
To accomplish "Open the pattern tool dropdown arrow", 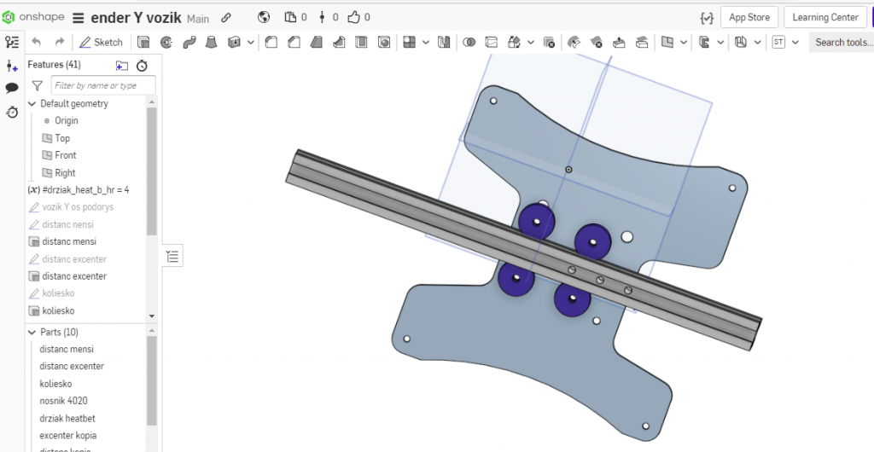I will 426,42.
